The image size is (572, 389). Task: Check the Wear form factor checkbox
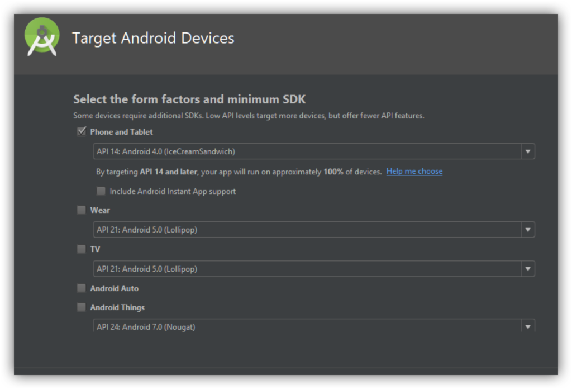pyautogui.click(x=82, y=210)
